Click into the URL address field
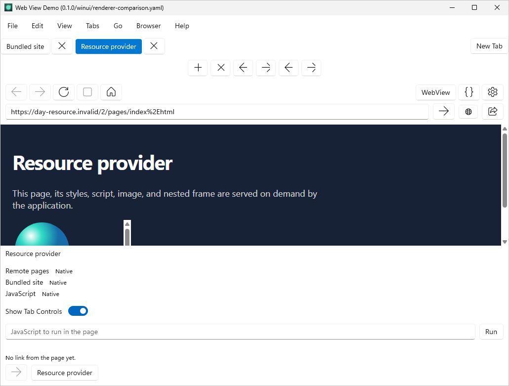Viewport: 509px width, 386px height. [217, 112]
